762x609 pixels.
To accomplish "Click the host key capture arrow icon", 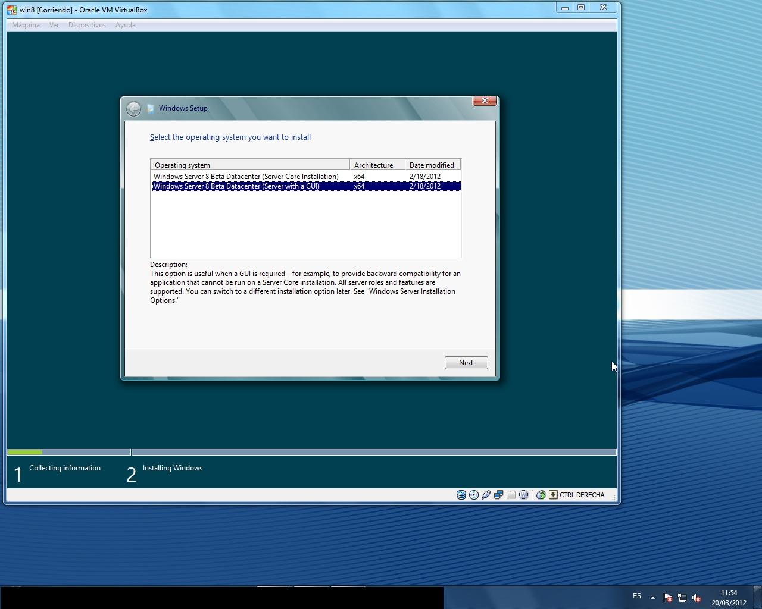I will pyautogui.click(x=553, y=495).
